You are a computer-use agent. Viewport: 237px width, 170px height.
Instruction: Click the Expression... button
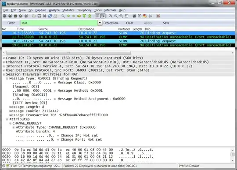(111, 23)
